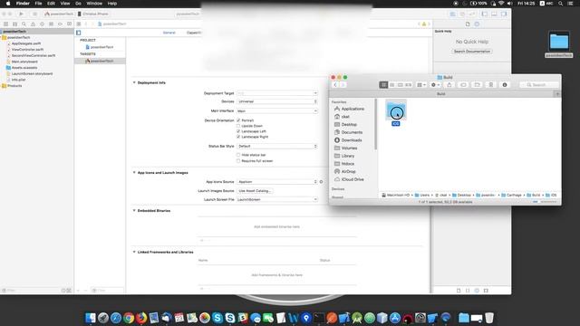Open the View menu
This screenshot has width=580, height=326.
click(64, 4)
